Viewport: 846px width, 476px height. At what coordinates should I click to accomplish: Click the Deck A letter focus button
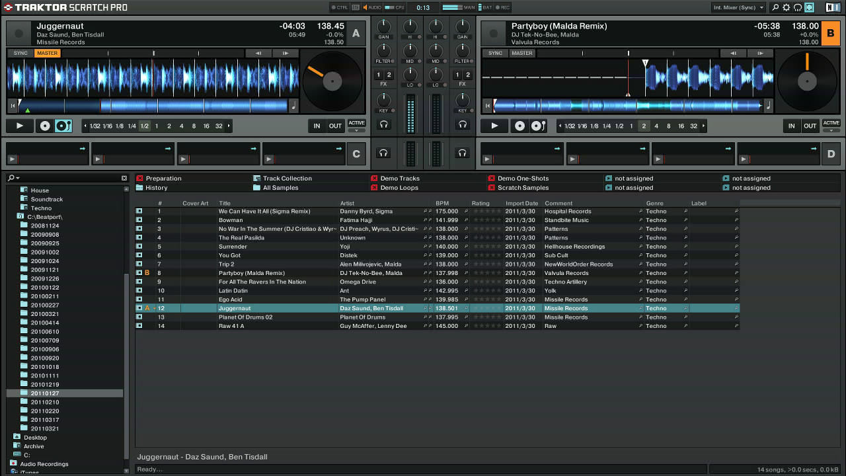pyautogui.click(x=356, y=33)
